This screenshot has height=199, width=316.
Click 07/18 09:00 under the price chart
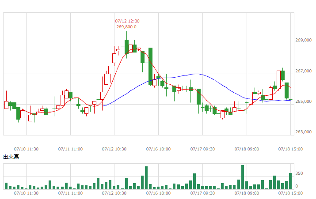pos(247,149)
